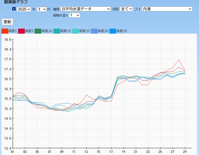The height and width of the screenshot is (155, 199).
Task: Click the 縦軸水温± field label
Action: (x=60, y=16)
